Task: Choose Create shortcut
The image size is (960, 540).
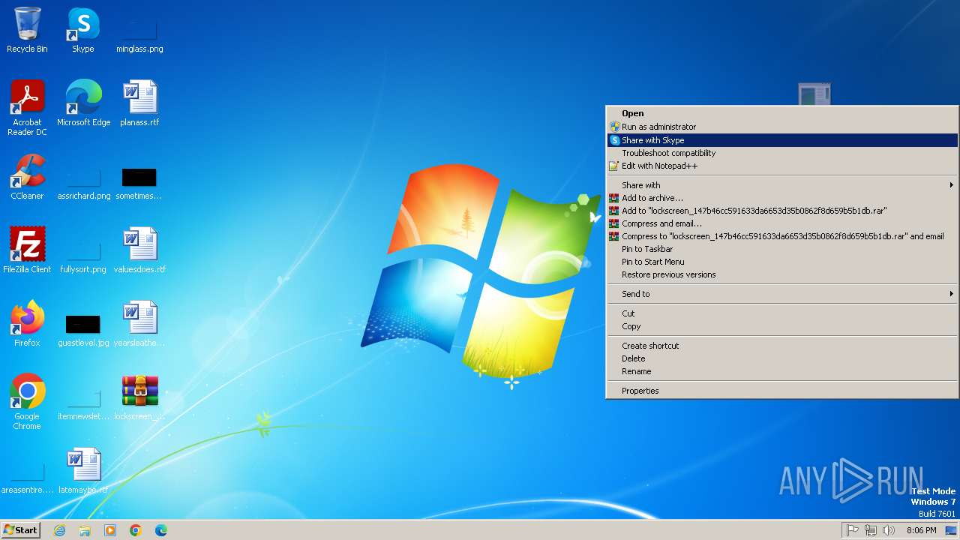Action: [782, 346]
